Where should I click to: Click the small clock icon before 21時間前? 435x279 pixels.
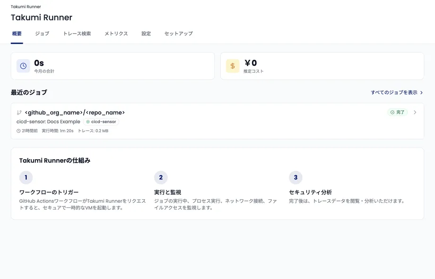pyautogui.click(x=18, y=131)
